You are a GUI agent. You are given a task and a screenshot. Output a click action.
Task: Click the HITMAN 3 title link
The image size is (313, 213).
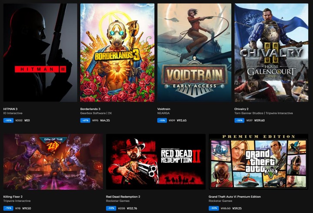(x=10, y=109)
